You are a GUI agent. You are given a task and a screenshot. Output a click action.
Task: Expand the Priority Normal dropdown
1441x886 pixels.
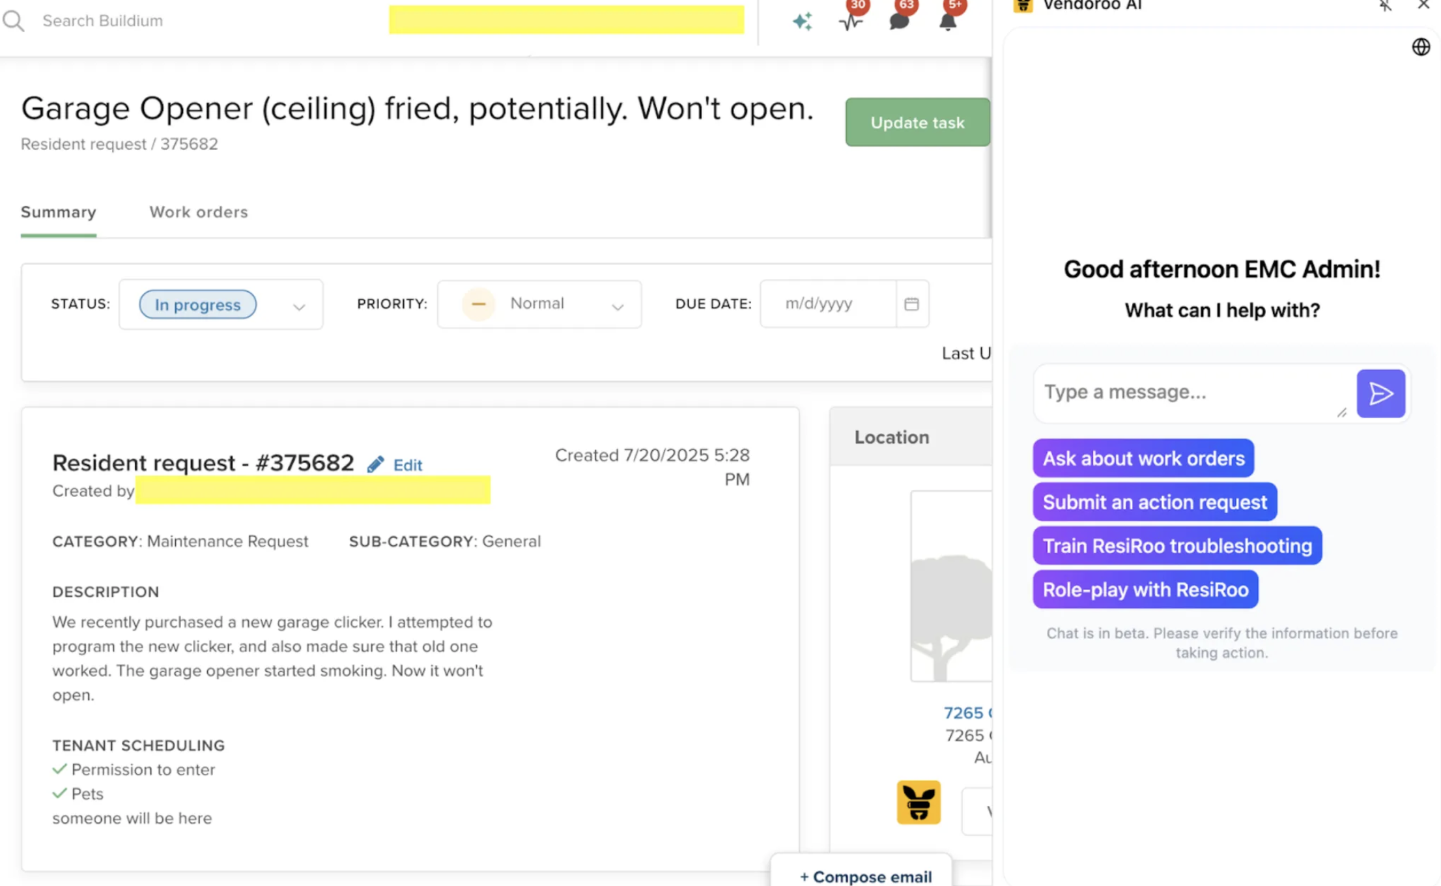pyautogui.click(x=617, y=306)
